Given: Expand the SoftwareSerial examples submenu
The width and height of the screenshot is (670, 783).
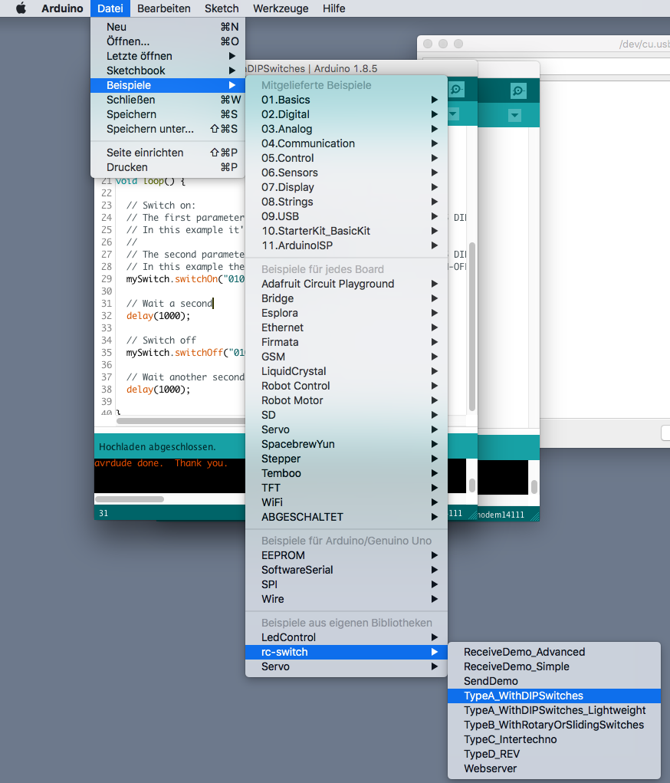Looking at the screenshot, I should click(x=297, y=570).
